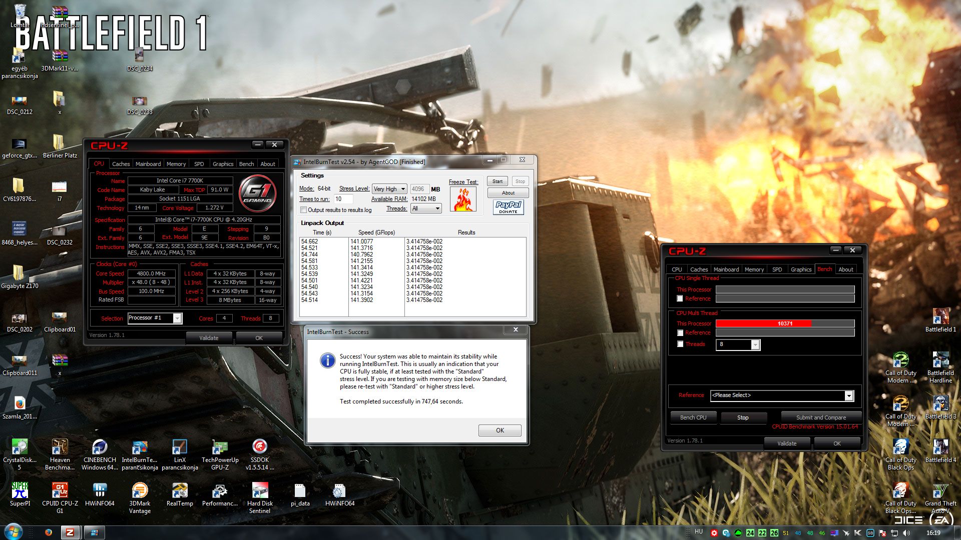The height and width of the screenshot is (540, 961).
Task: Open the Processor #1 selection dropdown
Action: 177,318
